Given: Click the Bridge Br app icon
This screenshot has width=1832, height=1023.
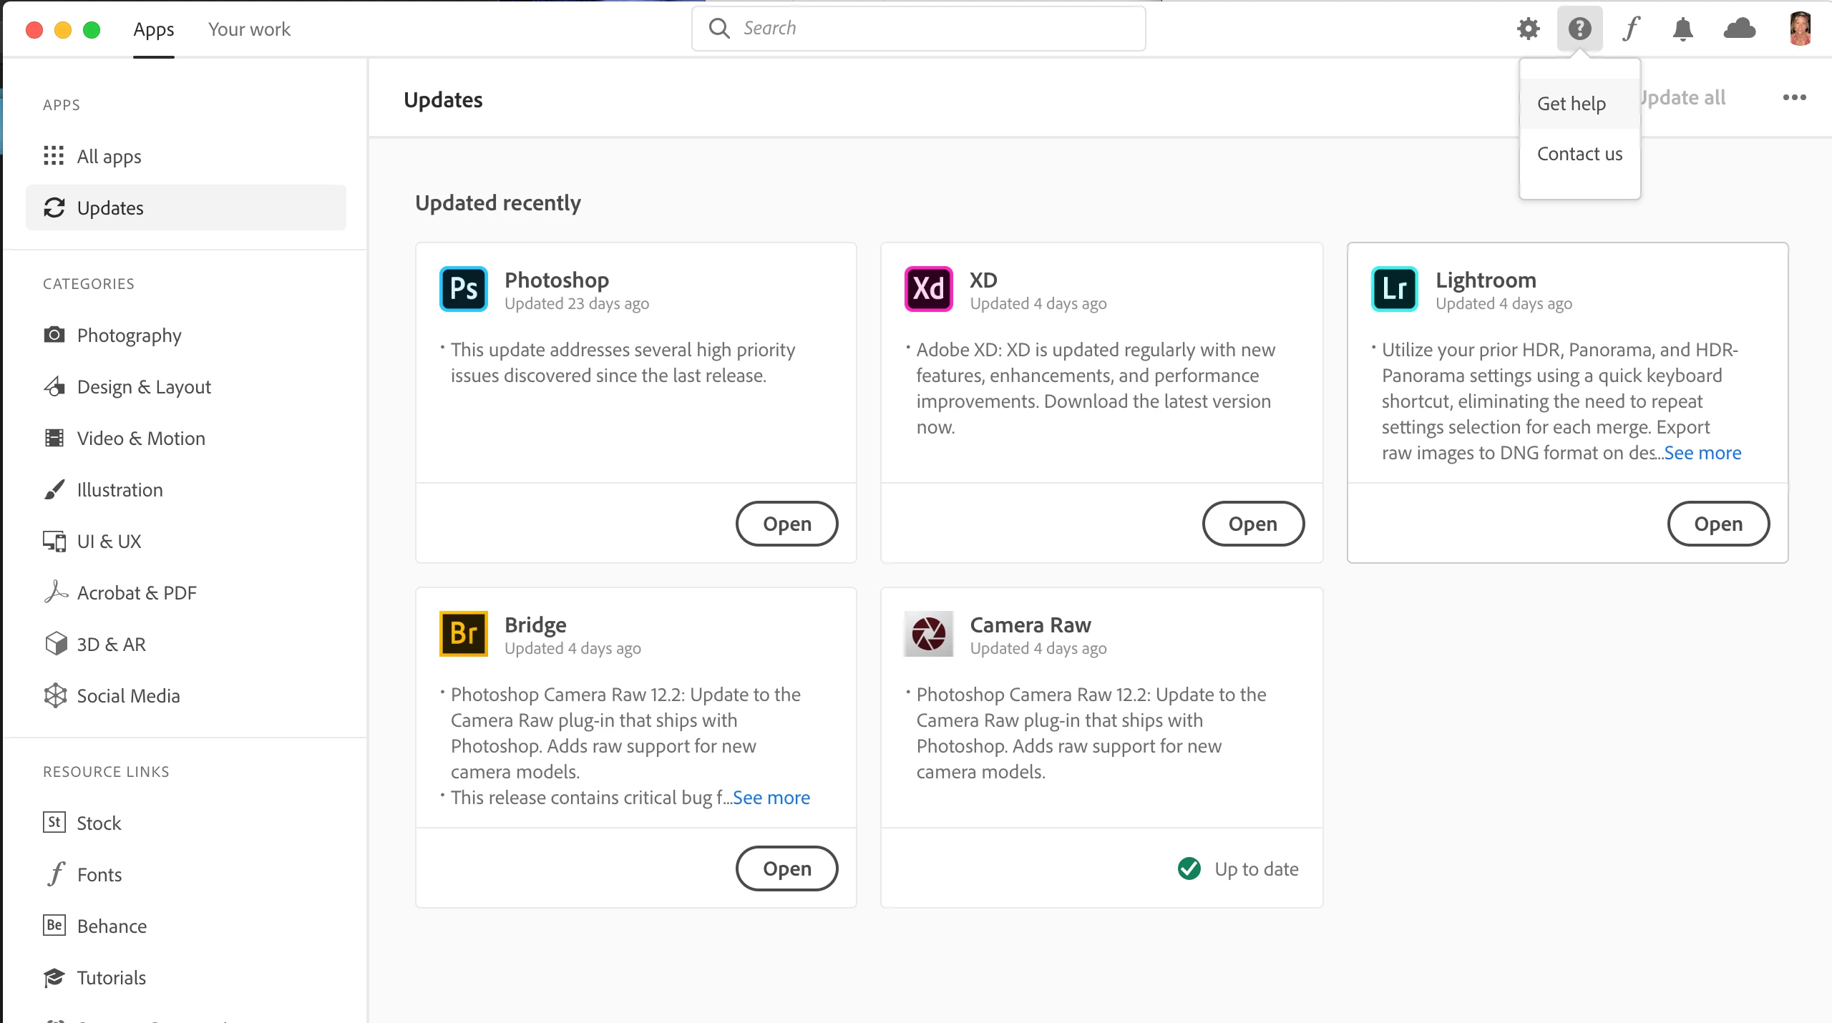Looking at the screenshot, I should 464,634.
